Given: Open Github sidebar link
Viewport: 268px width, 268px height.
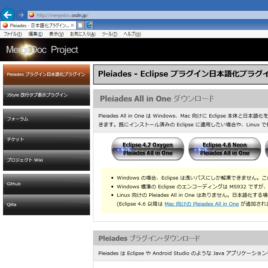Looking at the screenshot, I should pyautogui.click(x=46, y=184).
